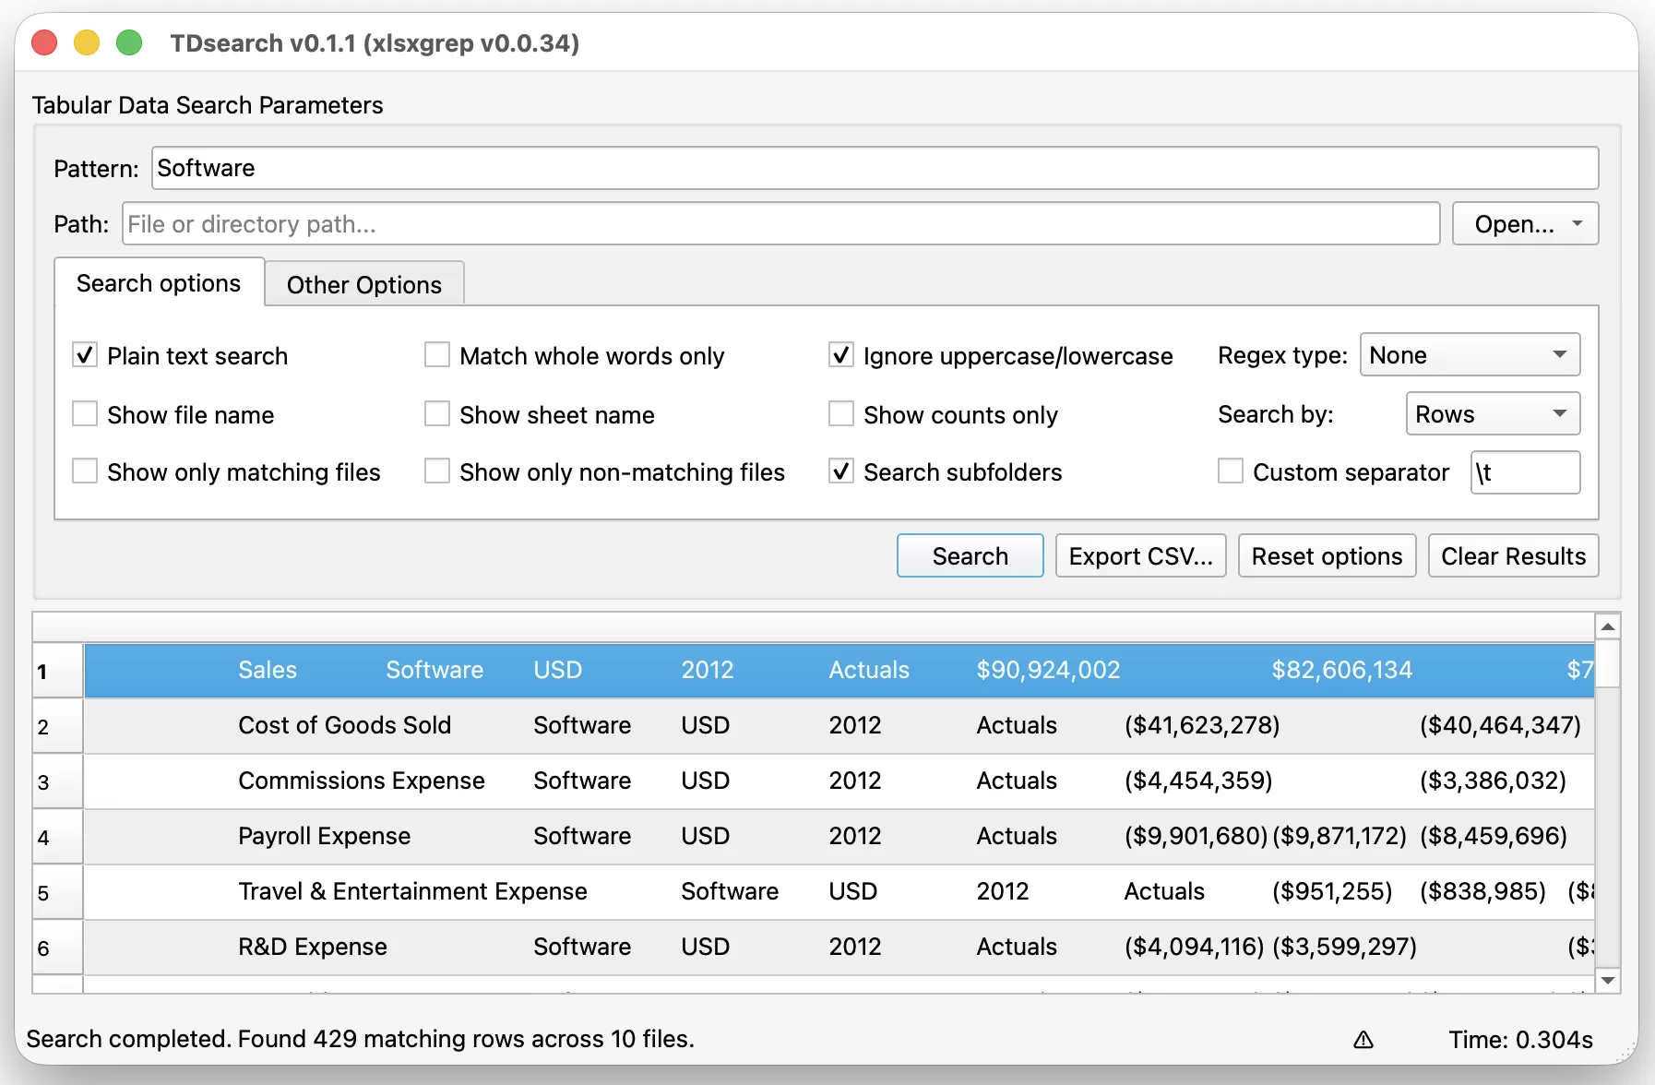Open the Search by Rows dropdown
Image resolution: width=1655 pixels, height=1085 pixels.
coord(1493,413)
